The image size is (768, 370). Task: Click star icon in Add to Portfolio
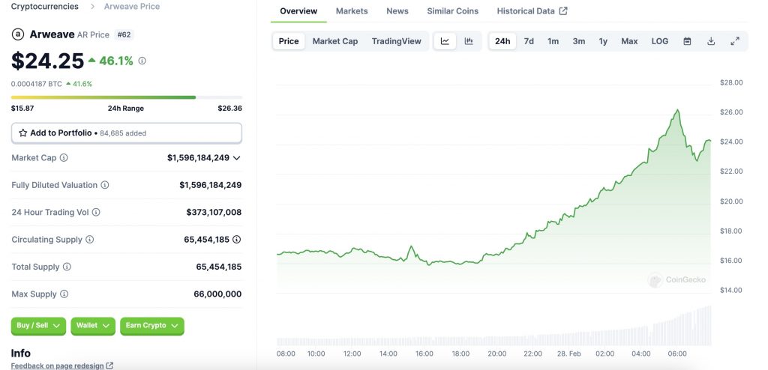point(23,133)
